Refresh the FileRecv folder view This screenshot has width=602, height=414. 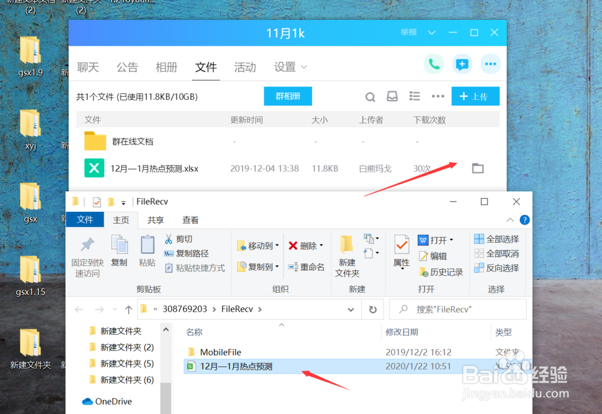pos(373,309)
